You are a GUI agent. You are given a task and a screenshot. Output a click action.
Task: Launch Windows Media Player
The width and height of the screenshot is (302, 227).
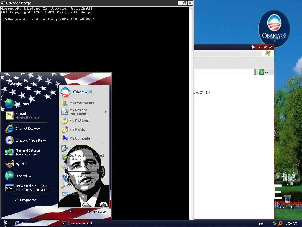[x=26, y=140]
